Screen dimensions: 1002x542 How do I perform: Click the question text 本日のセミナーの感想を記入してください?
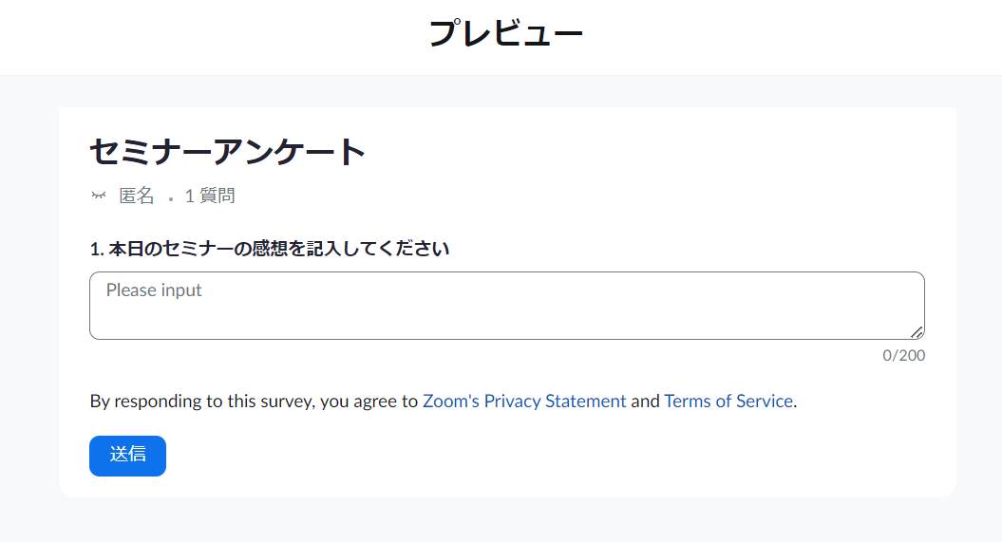[278, 249]
